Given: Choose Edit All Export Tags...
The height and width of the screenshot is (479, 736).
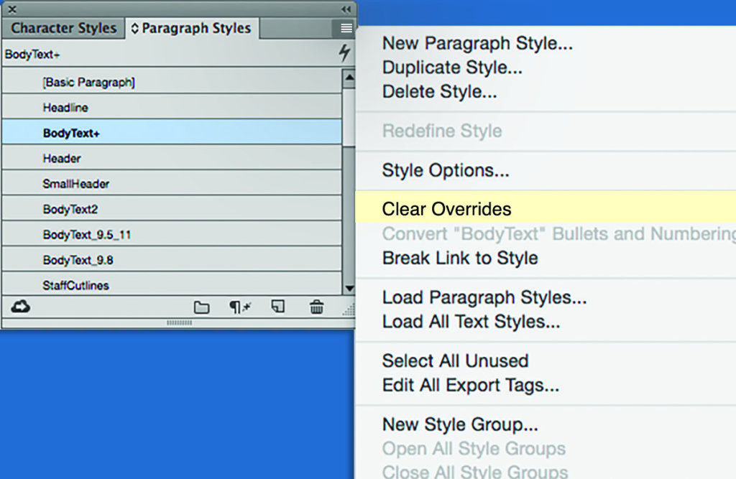Looking at the screenshot, I should point(470,385).
